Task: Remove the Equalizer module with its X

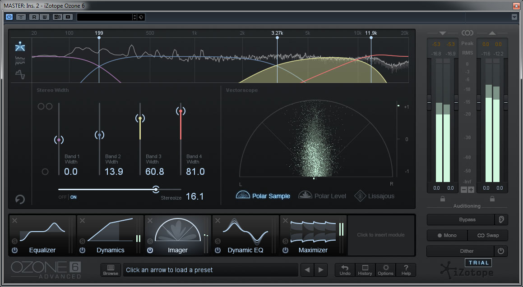Action: click(14, 221)
